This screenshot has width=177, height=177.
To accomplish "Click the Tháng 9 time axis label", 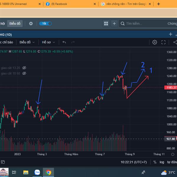I will [x=130, y=154].
